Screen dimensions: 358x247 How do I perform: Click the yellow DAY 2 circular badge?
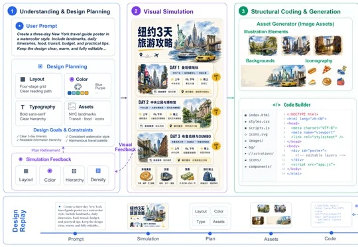pos(216,112)
